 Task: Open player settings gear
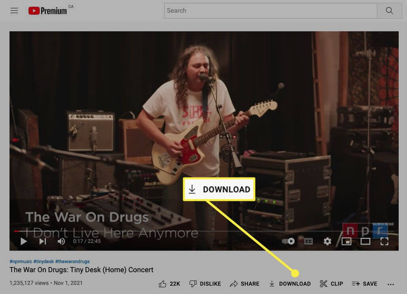pyautogui.click(x=327, y=241)
